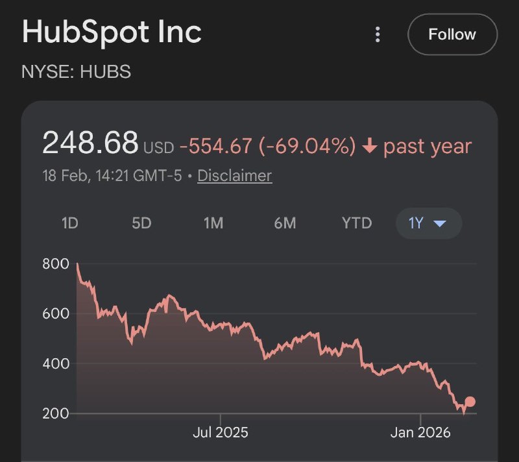Show the 1M price chart
Image resolution: width=519 pixels, height=462 pixels.
click(213, 223)
